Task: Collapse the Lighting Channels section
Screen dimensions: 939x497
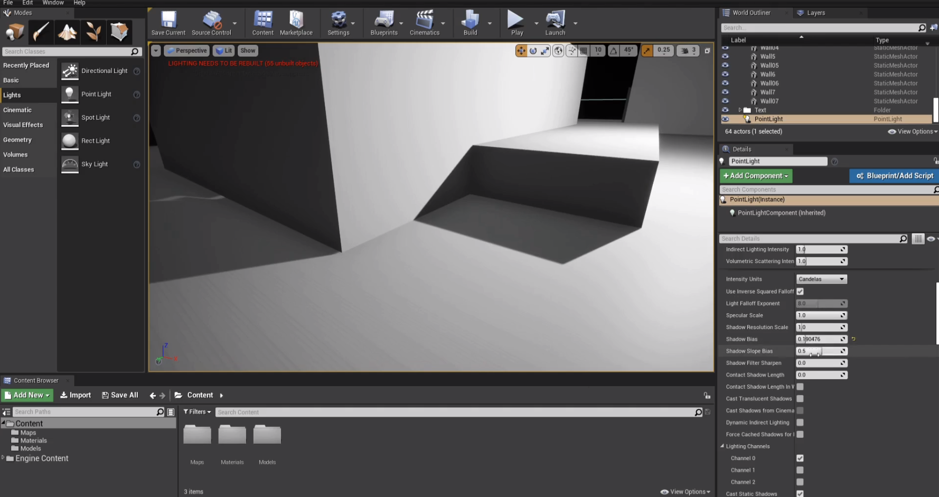Action: tap(722, 446)
